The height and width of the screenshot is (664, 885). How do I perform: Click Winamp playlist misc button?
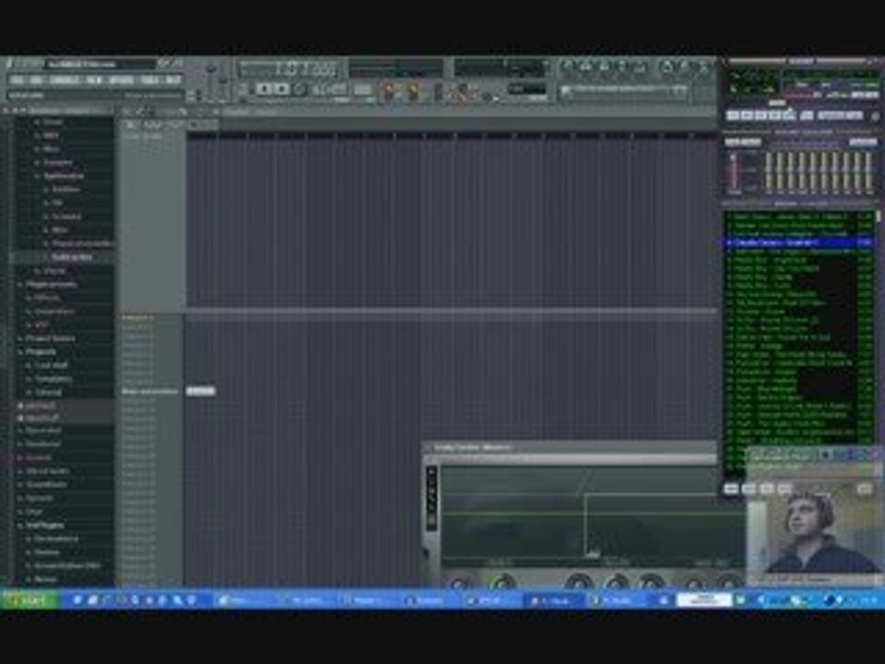click(x=784, y=489)
